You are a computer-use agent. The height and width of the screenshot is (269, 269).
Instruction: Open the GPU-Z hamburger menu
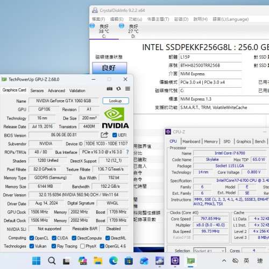(128, 89)
